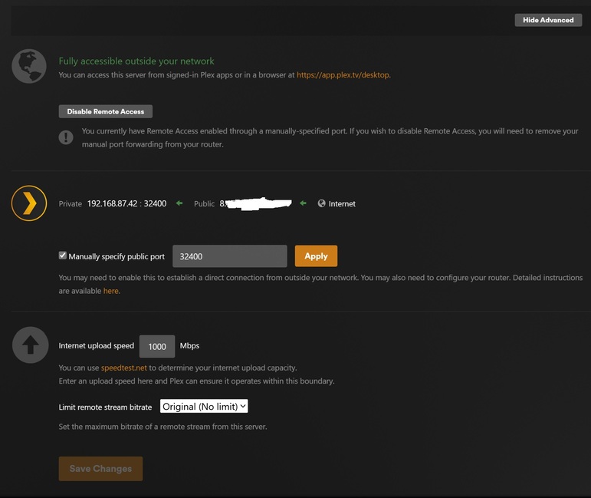This screenshot has width=591, height=498.
Task: Apply the manual public port
Action: (316, 256)
